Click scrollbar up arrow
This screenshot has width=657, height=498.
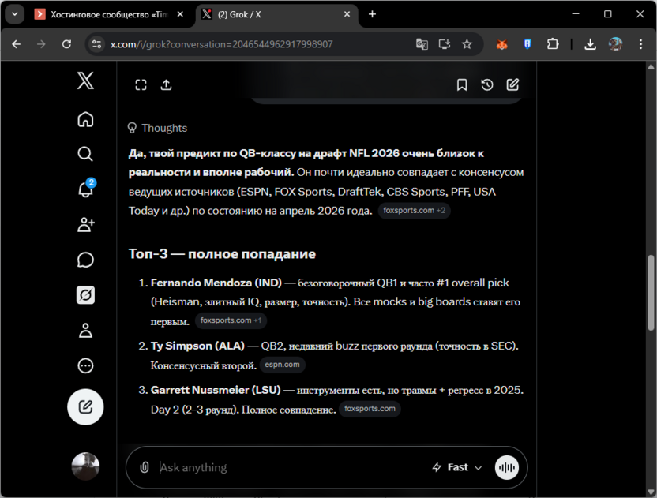coord(651,67)
